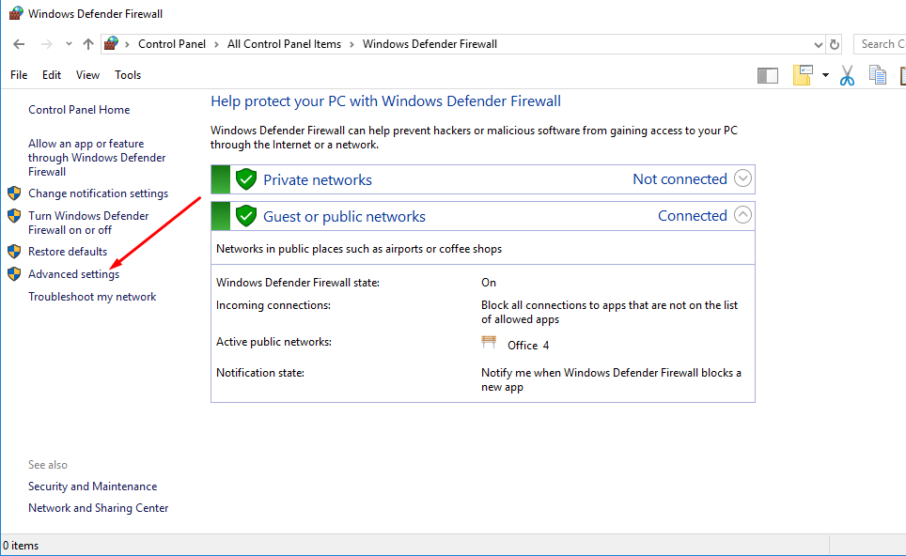Click shield icon beside Restore defaults

point(14,252)
